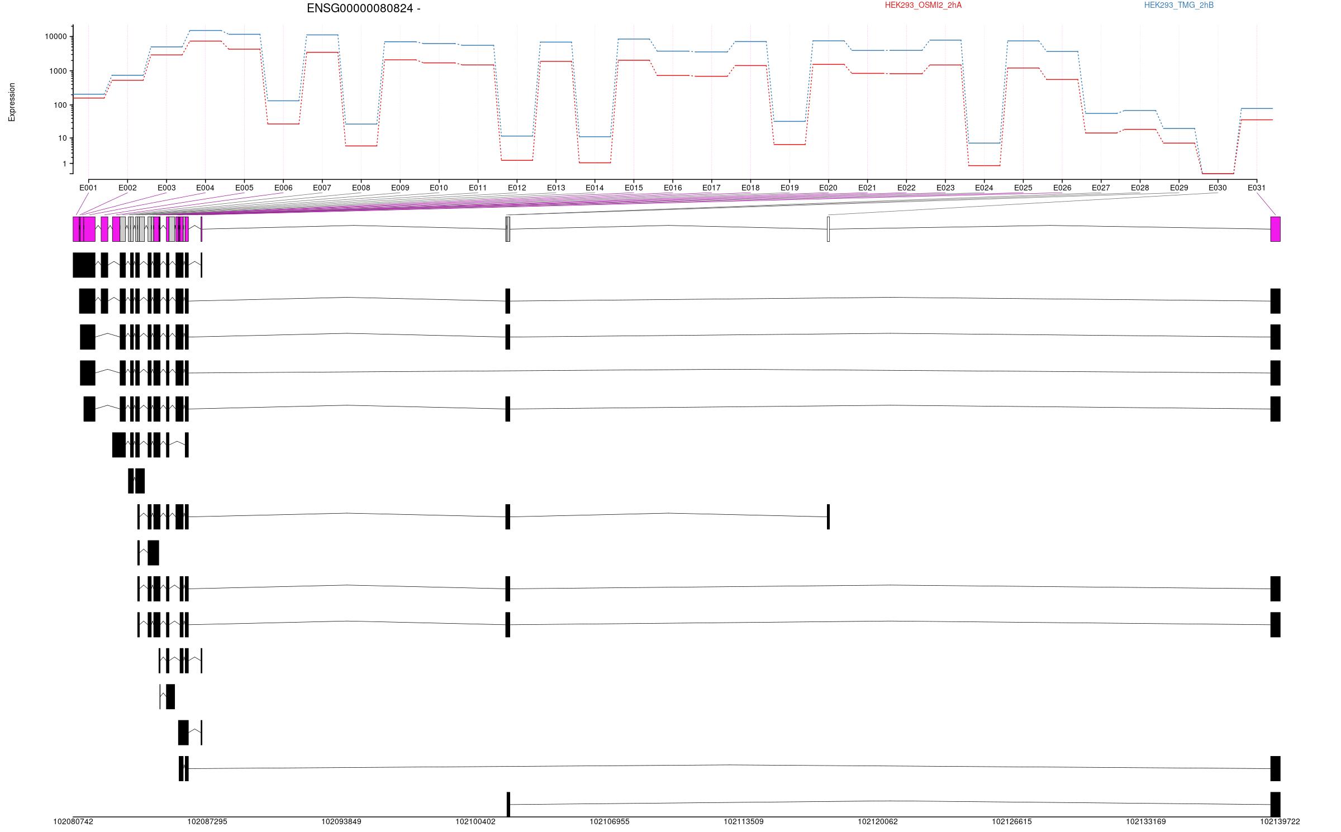
Task: Click on E012 under the expression plot
Action: (x=517, y=188)
